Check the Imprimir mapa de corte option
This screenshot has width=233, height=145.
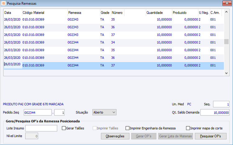pyautogui.click(x=188, y=128)
